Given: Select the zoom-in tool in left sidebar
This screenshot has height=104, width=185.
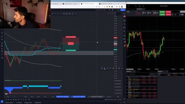Looking at the screenshot, I should [2, 39].
